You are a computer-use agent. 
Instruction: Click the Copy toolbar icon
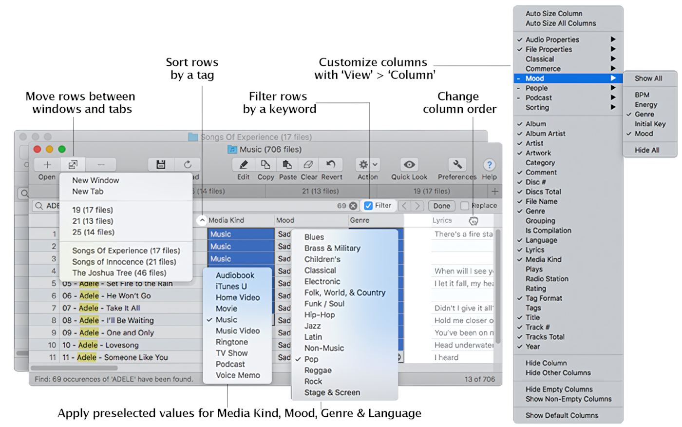(265, 165)
